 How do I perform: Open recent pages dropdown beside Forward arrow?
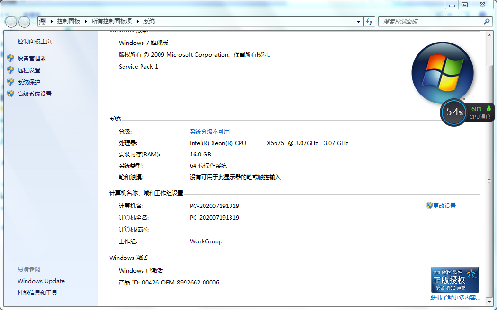click(34, 22)
